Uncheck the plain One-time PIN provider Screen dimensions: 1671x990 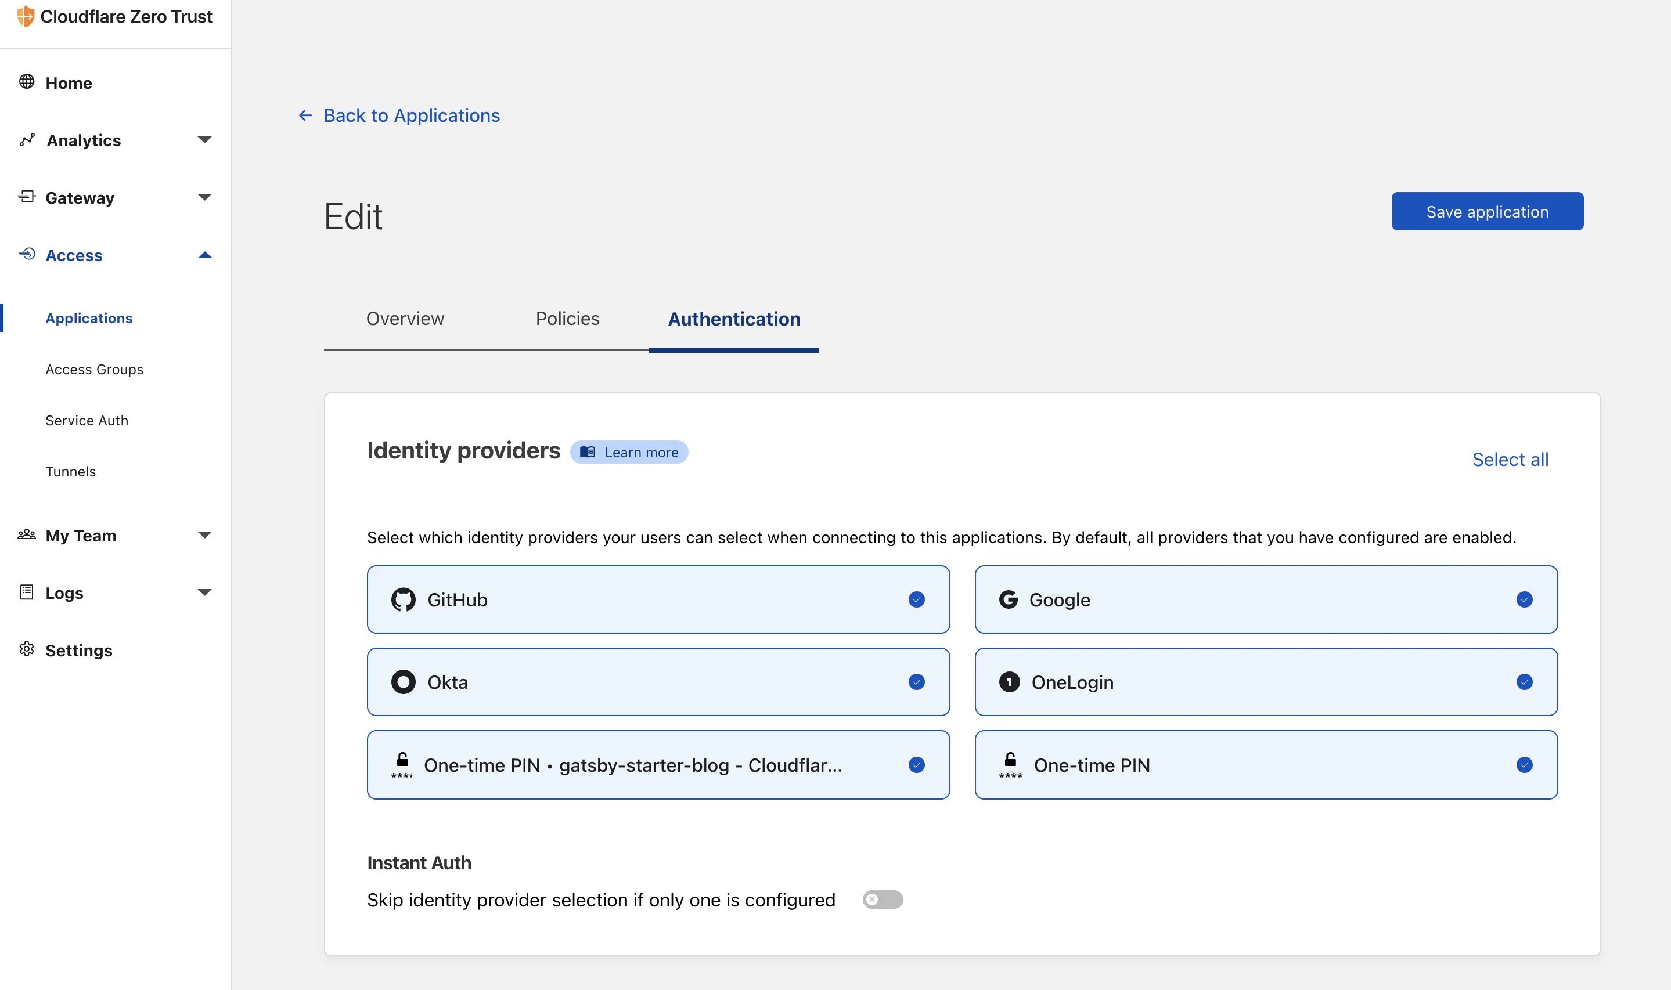pyautogui.click(x=1524, y=765)
